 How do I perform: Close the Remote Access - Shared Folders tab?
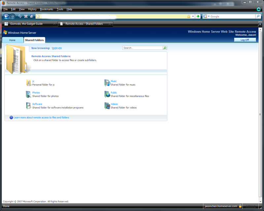[x=110, y=24]
